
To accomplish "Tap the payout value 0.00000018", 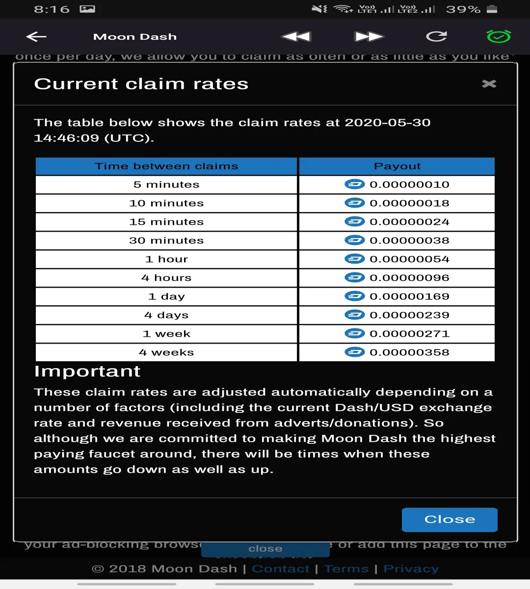I will click(409, 203).
